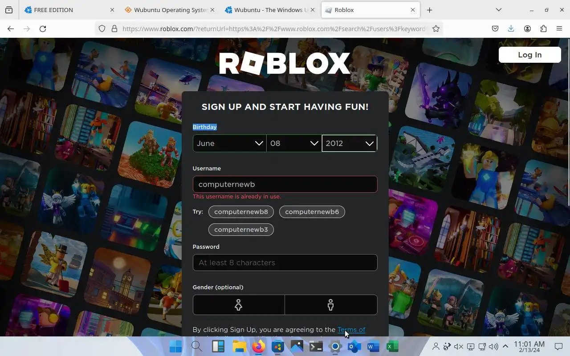Click the Log In button

click(529, 55)
